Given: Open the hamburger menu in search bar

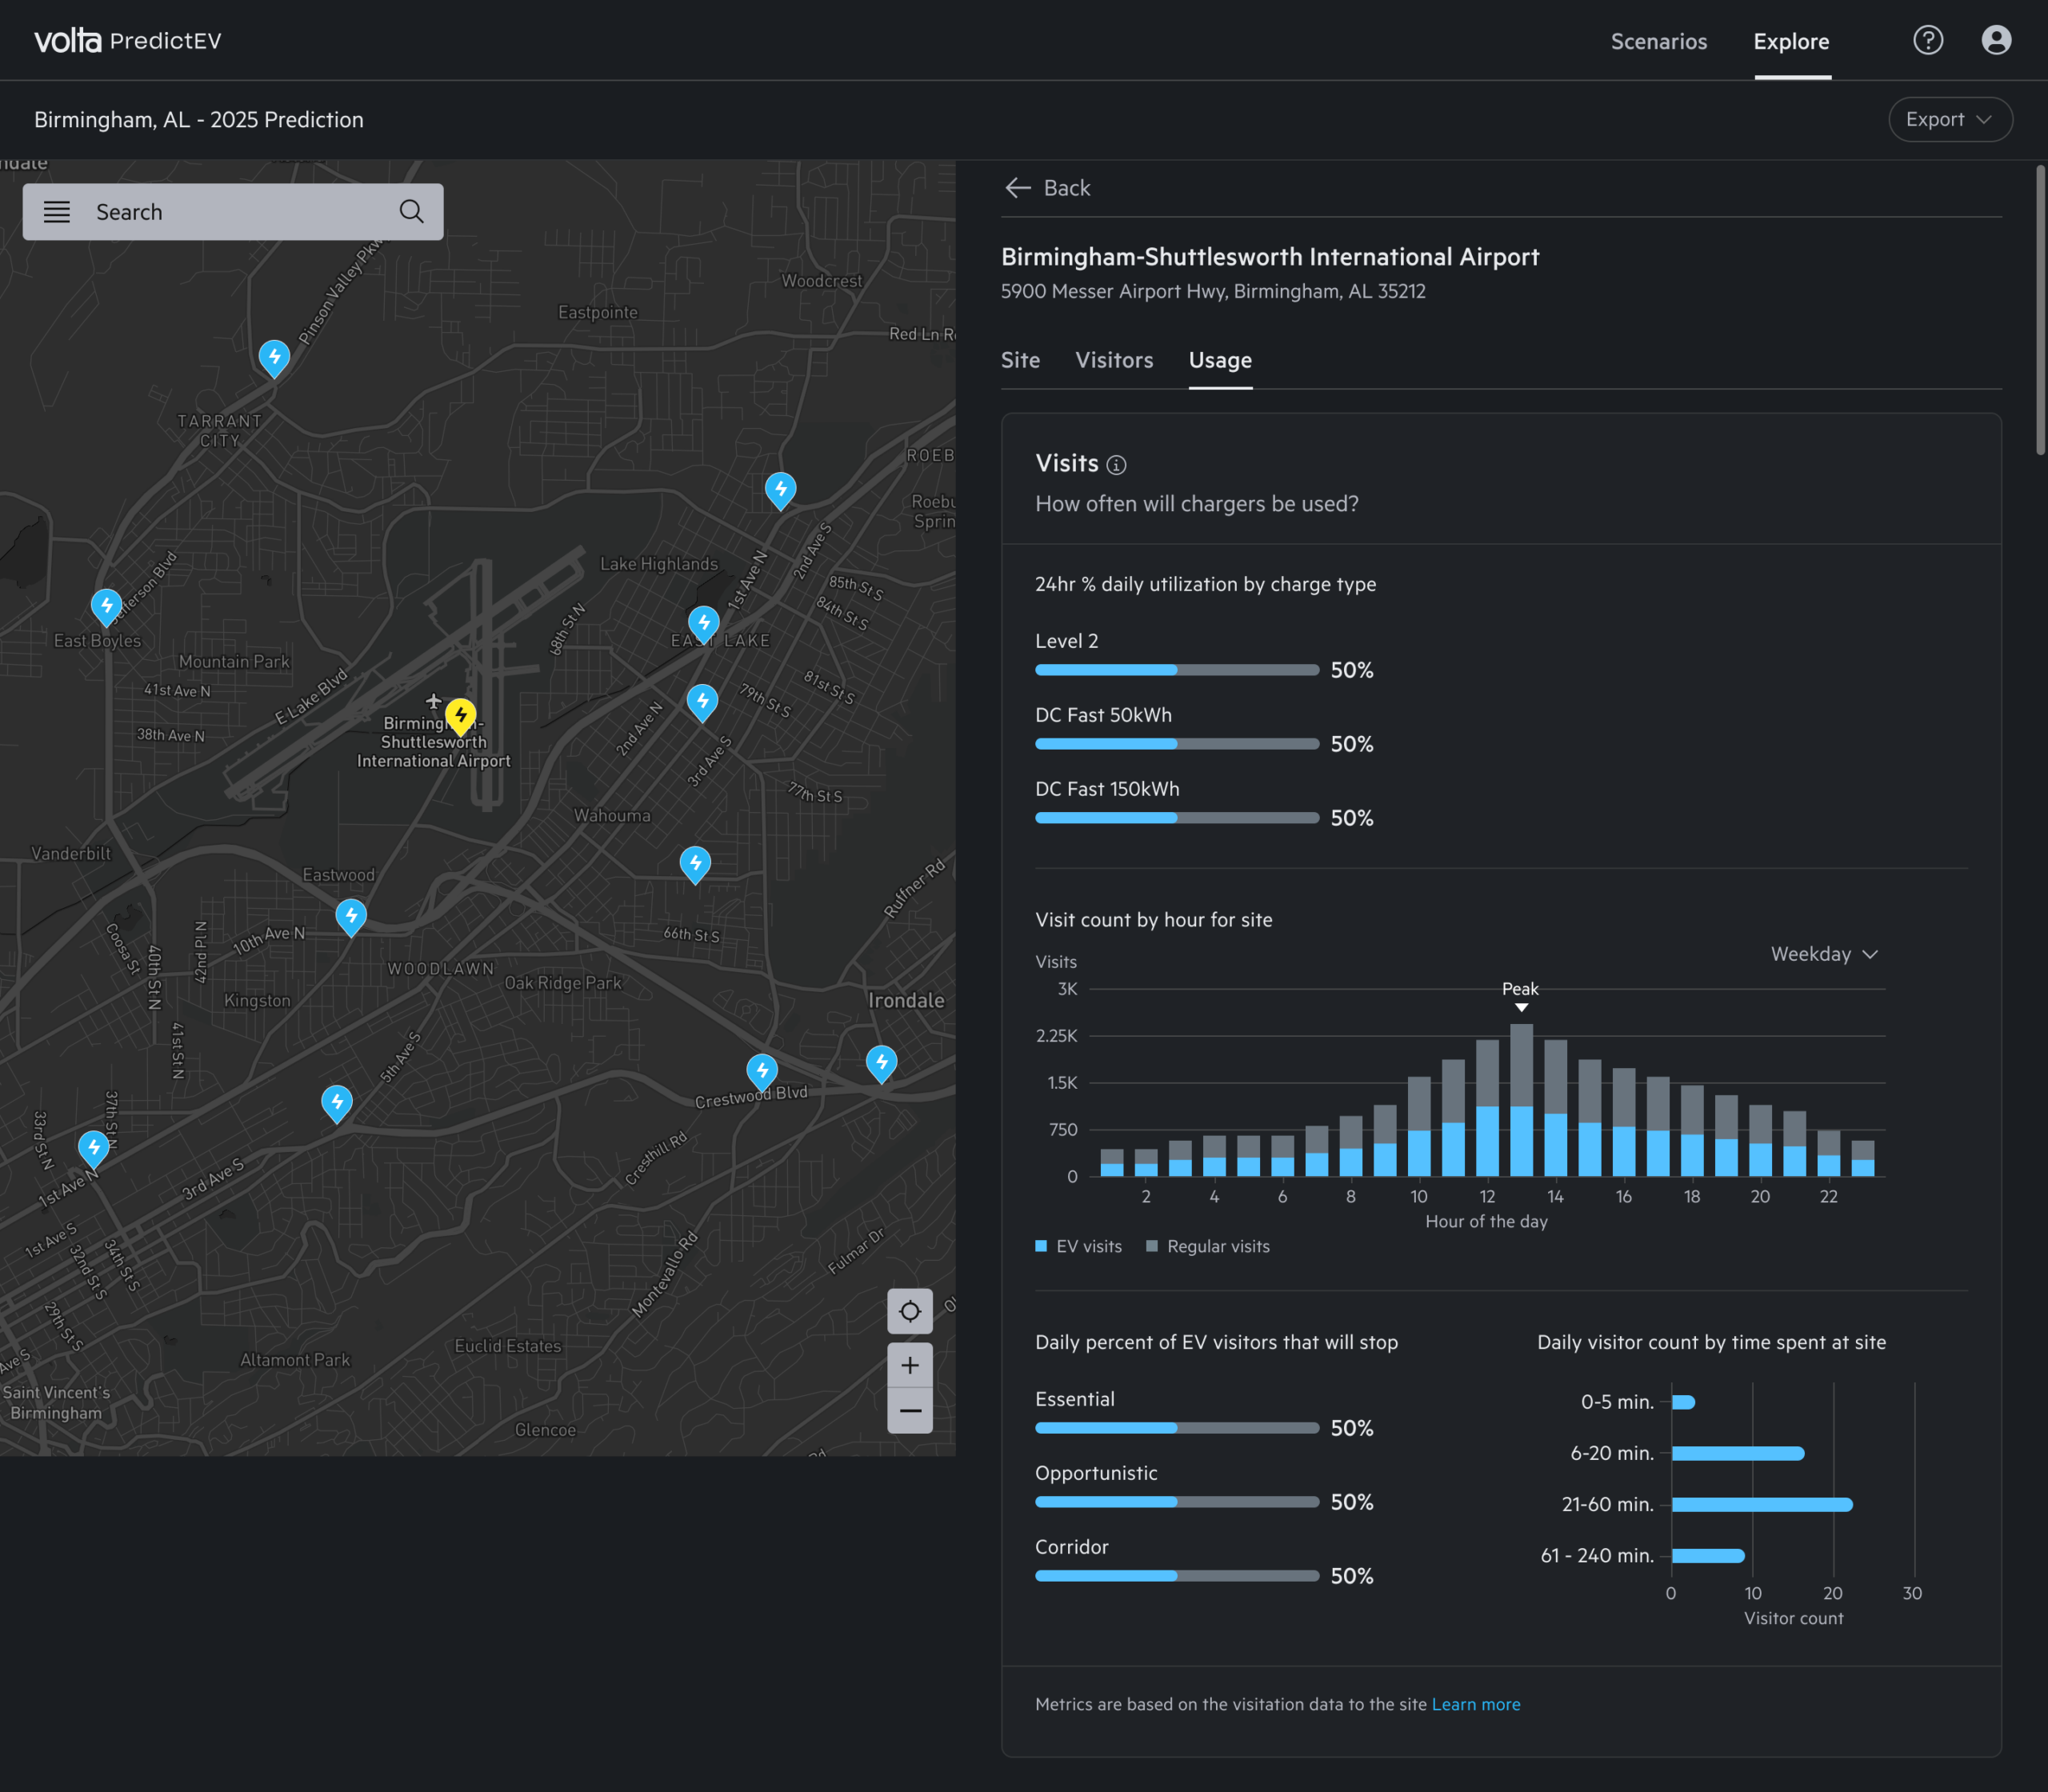Looking at the screenshot, I should click(57, 212).
